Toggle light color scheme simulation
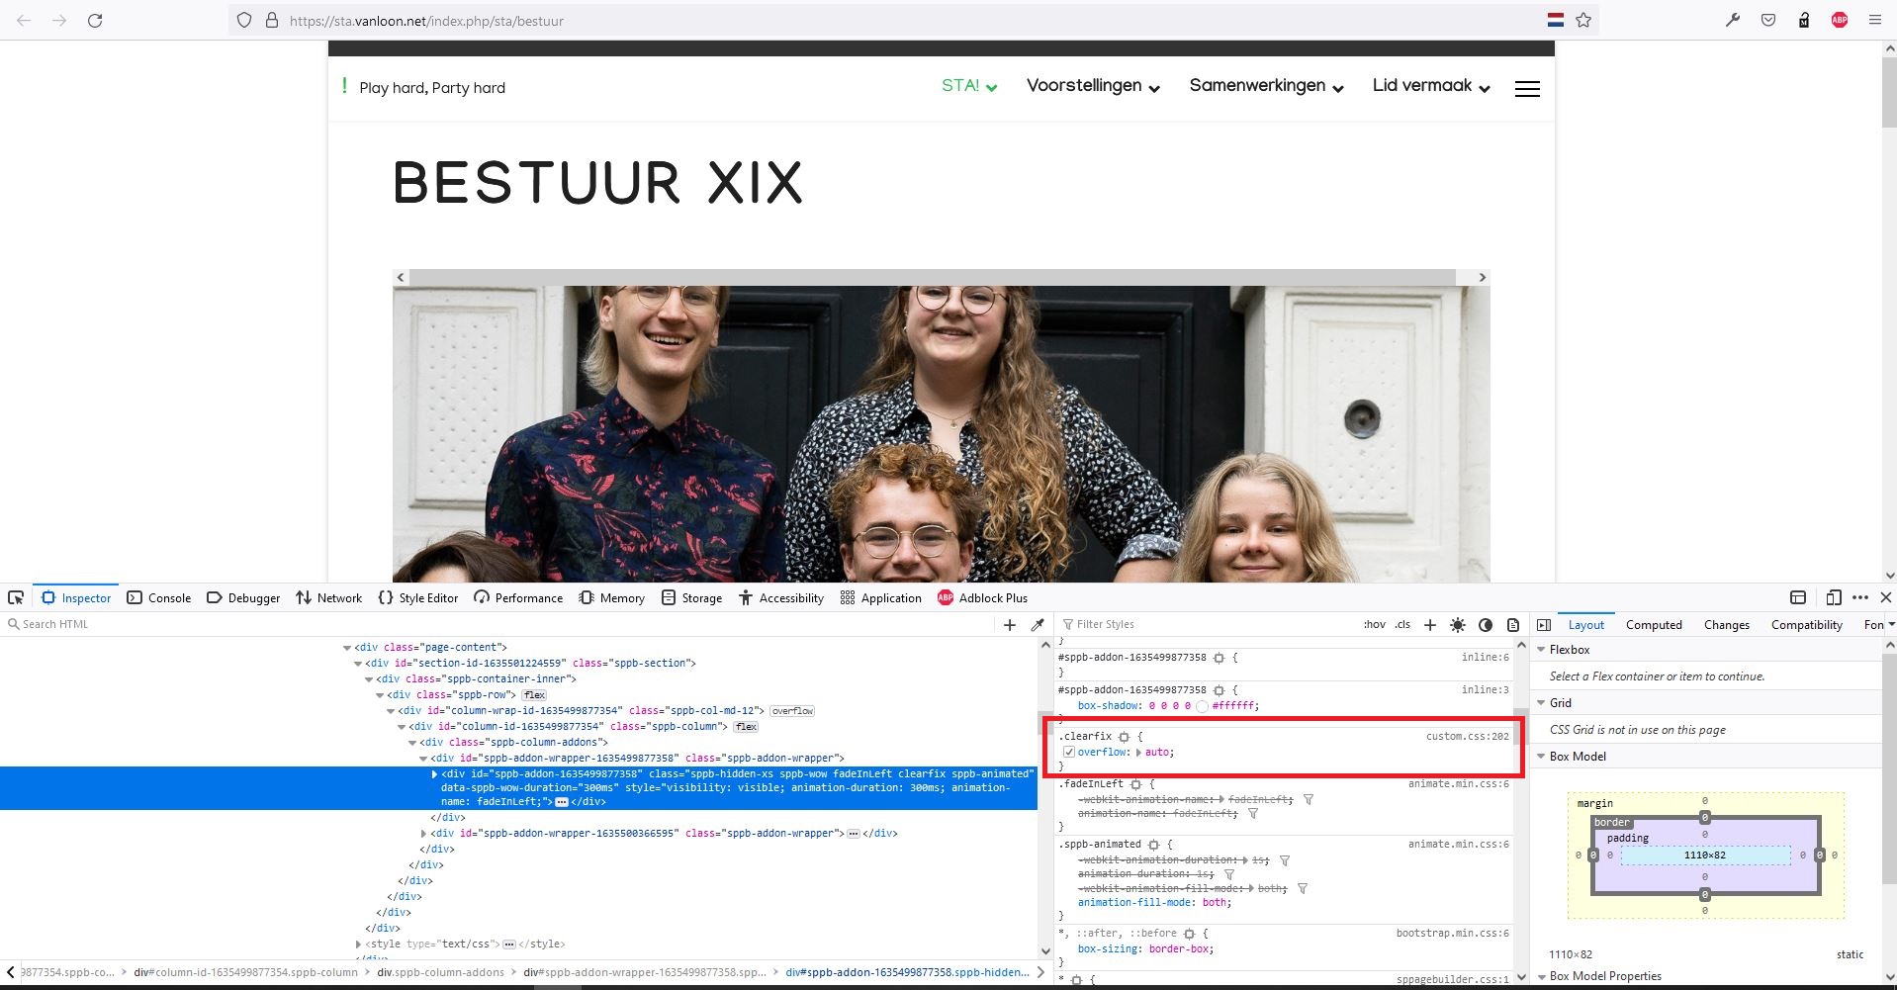 point(1457,625)
